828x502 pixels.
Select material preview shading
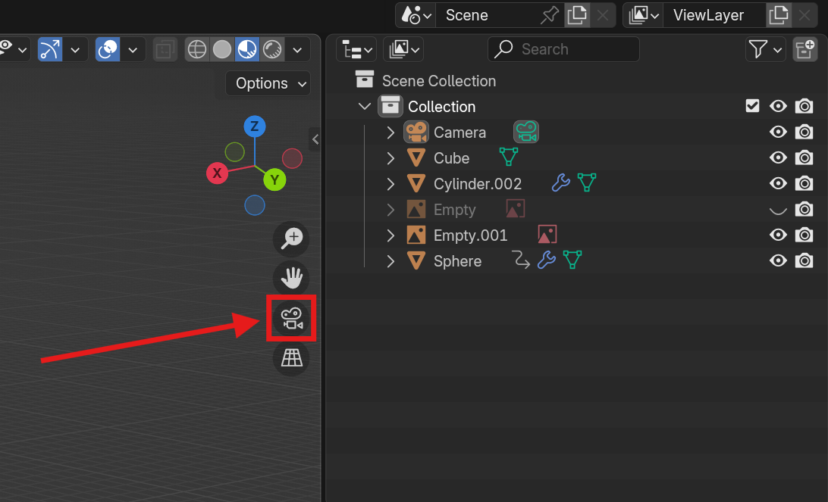coord(246,49)
